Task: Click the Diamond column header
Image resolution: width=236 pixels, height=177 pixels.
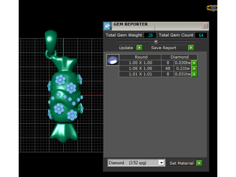Action: click(x=179, y=57)
